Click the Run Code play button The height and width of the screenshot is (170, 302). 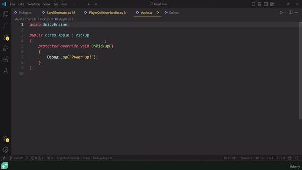281,13
